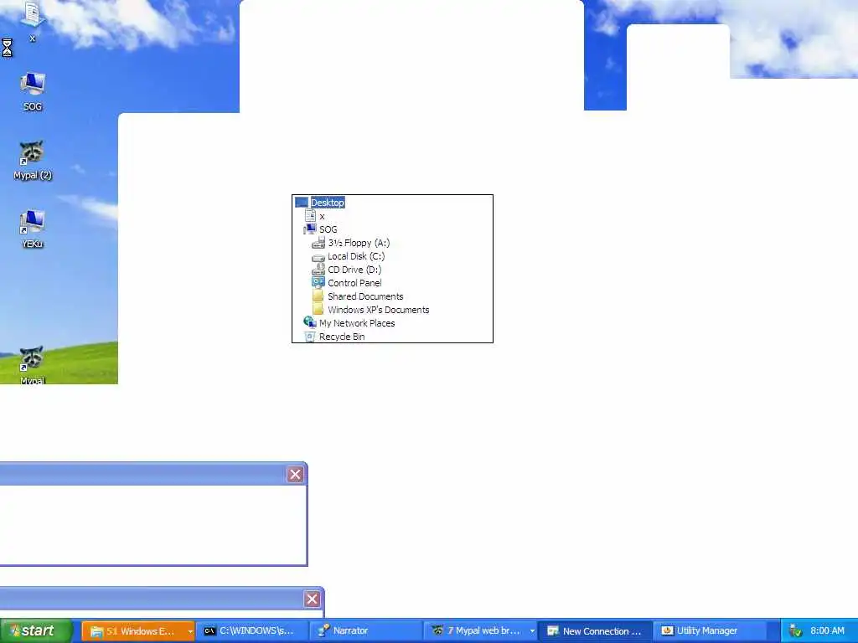Select the YEKu desktop shortcut
858x643 pixels.
(33, 229)
